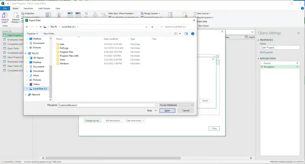Collapse the This PC tree node
Screen dimensions: 305x164
coord(26,54)
